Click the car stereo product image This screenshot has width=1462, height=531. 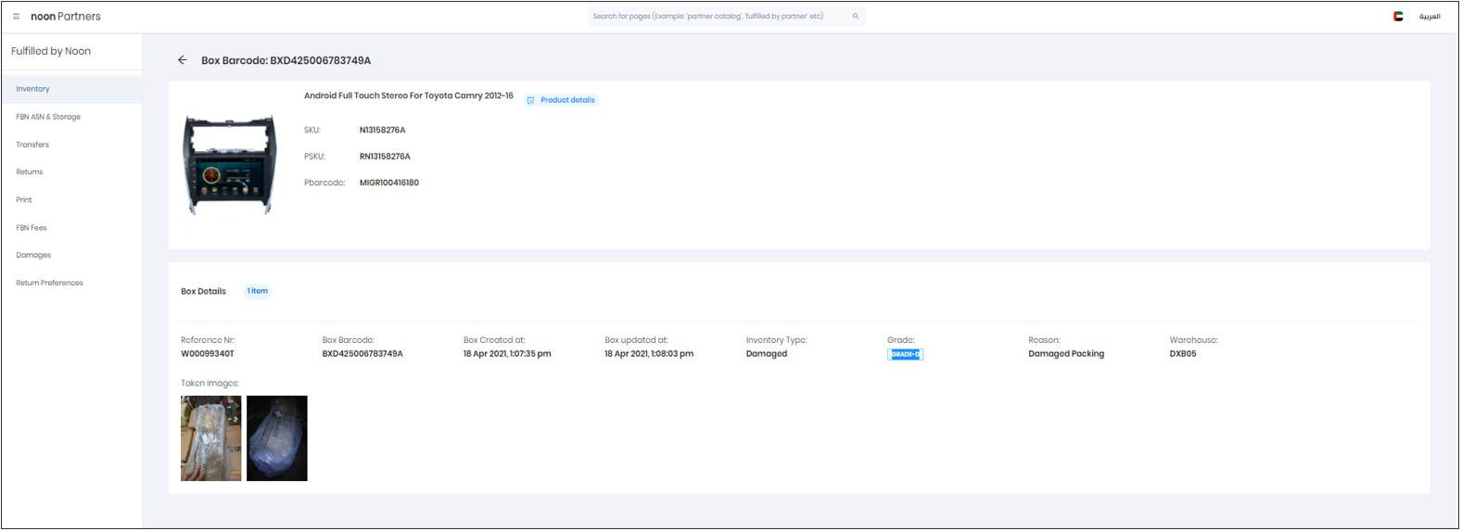[230, 165]
